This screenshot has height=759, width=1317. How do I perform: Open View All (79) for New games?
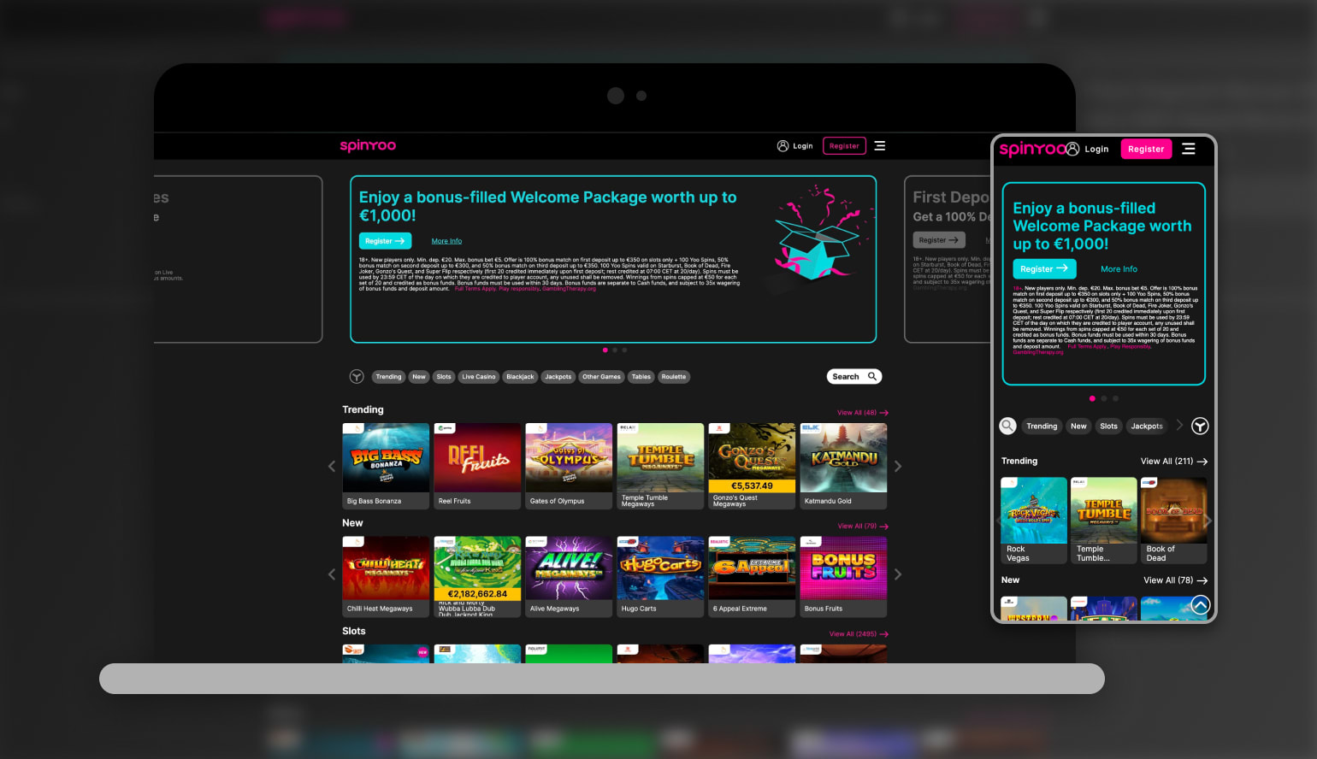(x=863, y=527)
